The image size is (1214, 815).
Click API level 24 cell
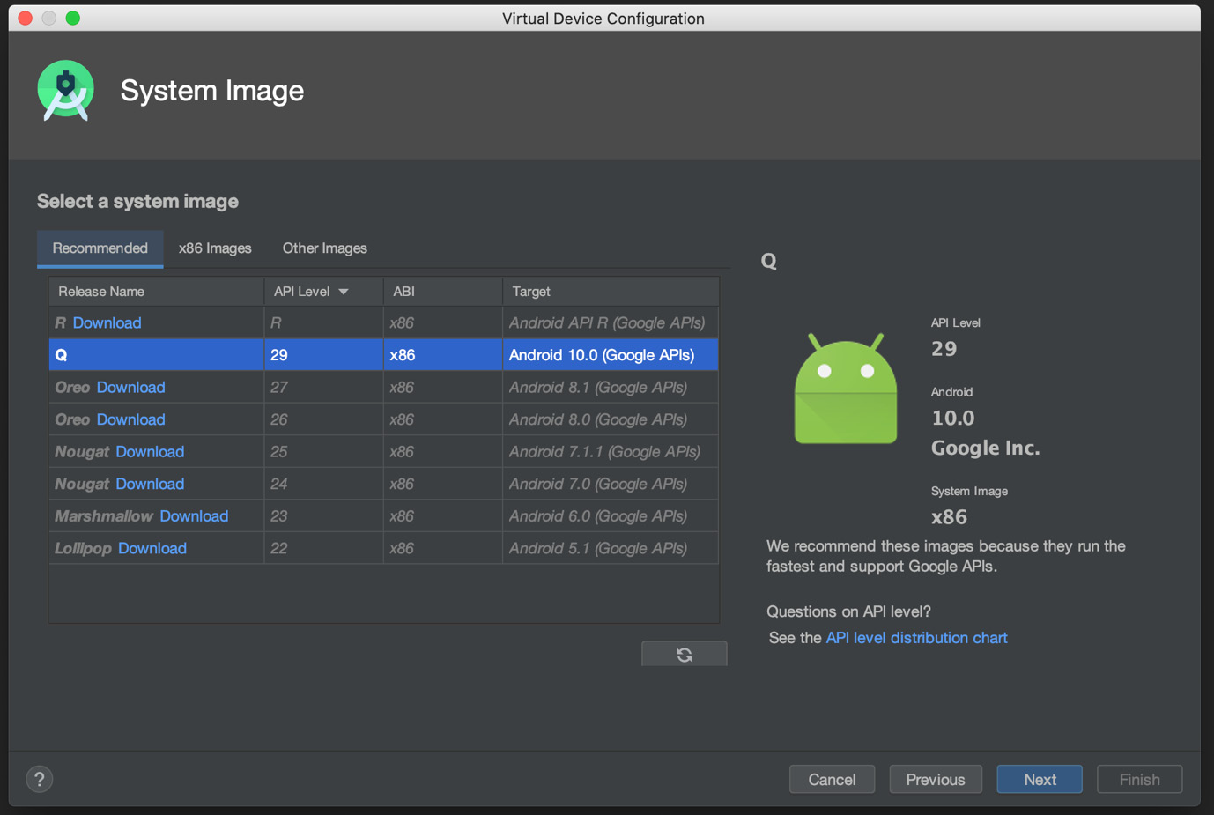tap(323, 484)
